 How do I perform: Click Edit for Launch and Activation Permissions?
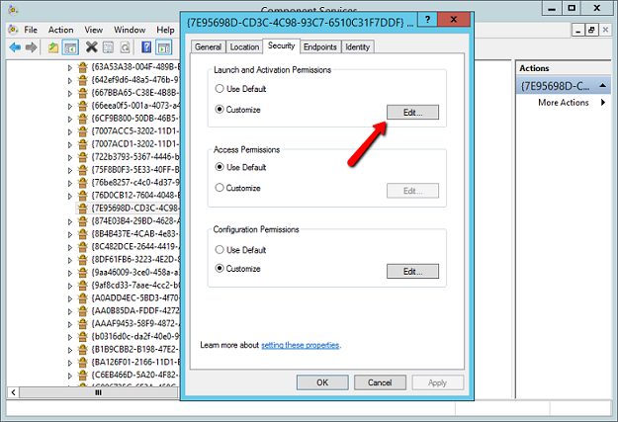pos(412,112)
